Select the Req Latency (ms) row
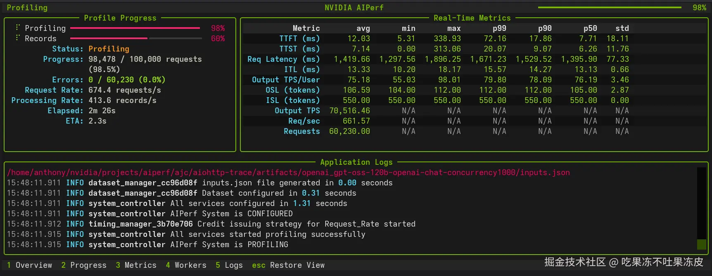The width and height of the screenshot is (712, 276). 283,59
